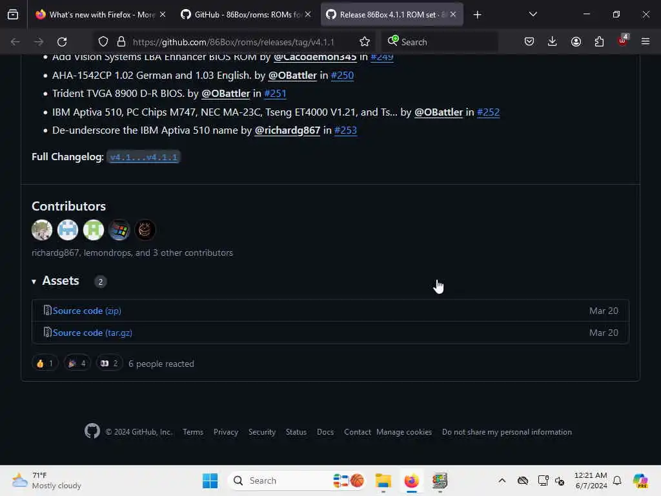Open weather widget showing 71°F
The height and width of the screenshot is (496, 661).
[x=46, y=480]
